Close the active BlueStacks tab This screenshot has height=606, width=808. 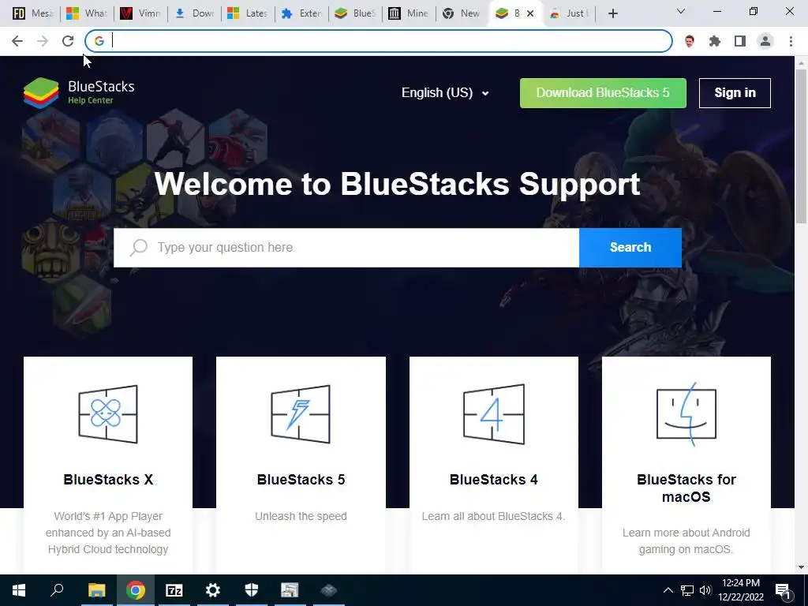click(530, 14)
